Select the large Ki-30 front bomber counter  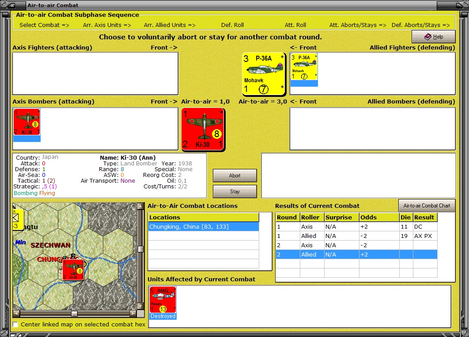[203, 129]
